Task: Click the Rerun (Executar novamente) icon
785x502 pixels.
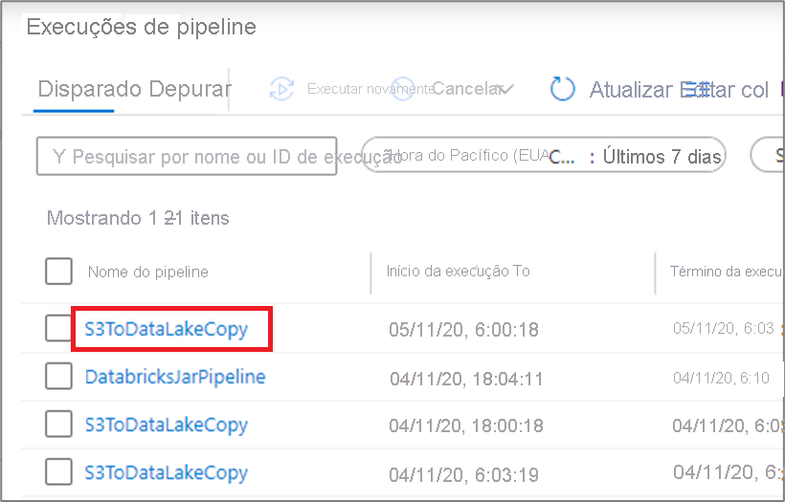Action: (281, 89)
